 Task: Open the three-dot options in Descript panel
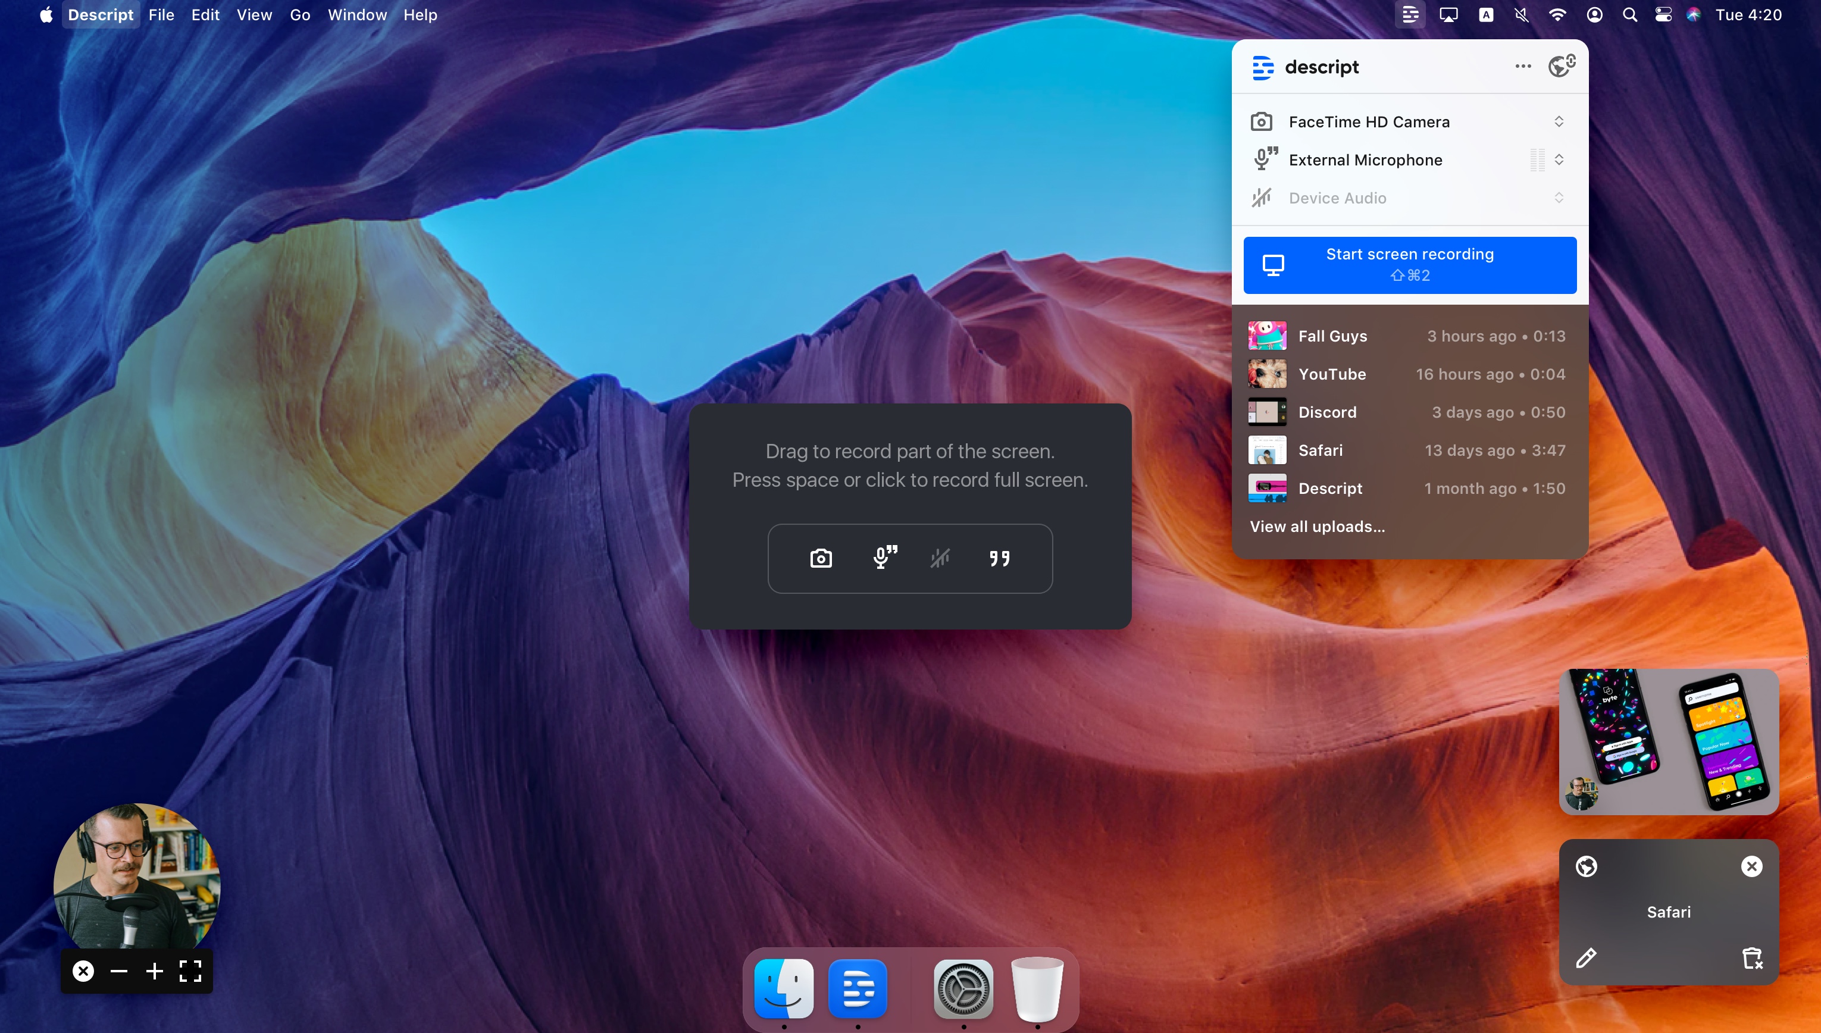pyautogui.click(x=1522, y=67)
